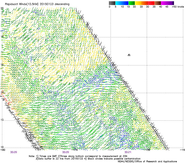Viewport: 185px width, 163px height.
Task: Click the latitude label '16'
Action: (x=2, y=65)
